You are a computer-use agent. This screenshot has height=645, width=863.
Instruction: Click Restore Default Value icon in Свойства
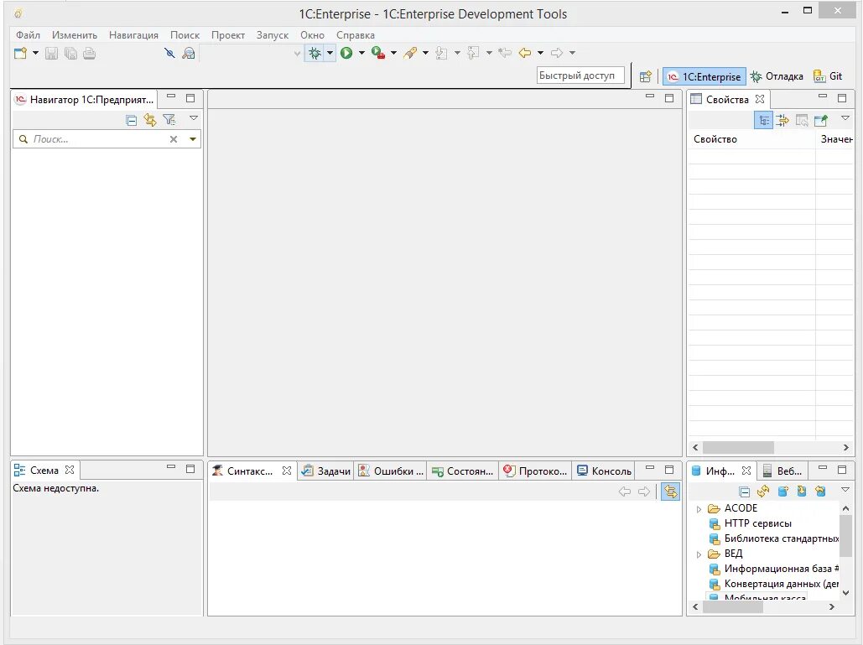click(802, 120)
